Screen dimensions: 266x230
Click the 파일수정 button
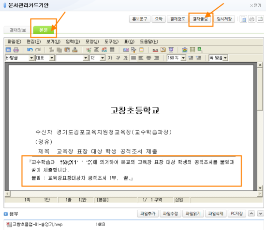pyautogui.click(x=170, y=214)
